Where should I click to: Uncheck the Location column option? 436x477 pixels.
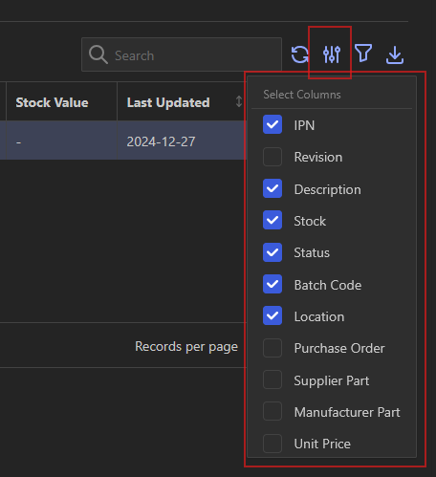pos(272,315)
